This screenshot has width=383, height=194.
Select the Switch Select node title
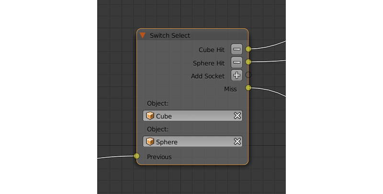pos(170,35)
